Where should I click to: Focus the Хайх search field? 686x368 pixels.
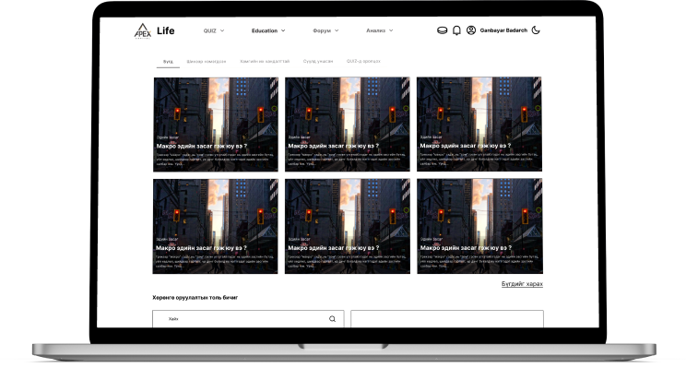[248, 319]
